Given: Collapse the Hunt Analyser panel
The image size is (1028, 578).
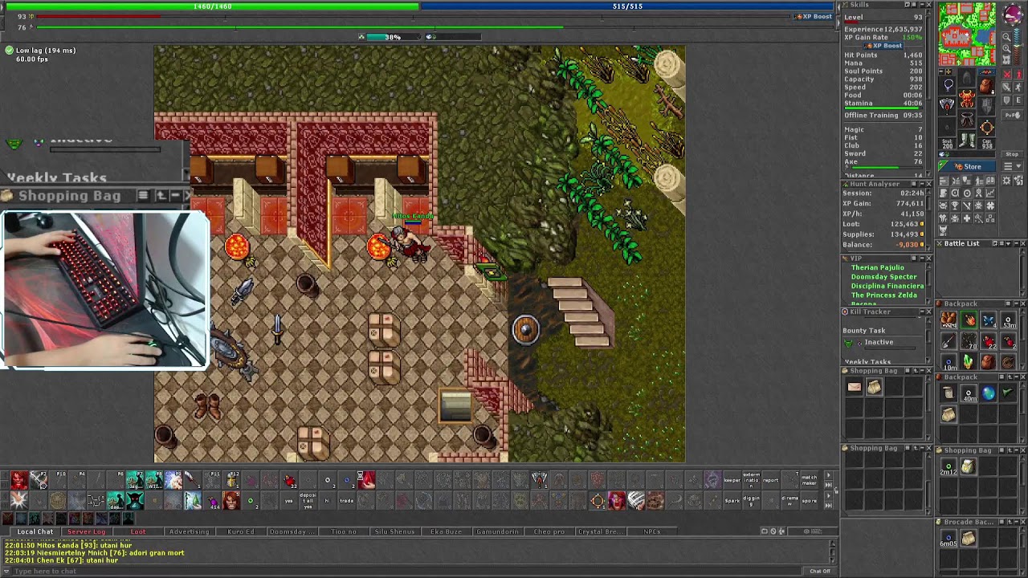Looking at the screenshot, I should [x=920, y=184].
